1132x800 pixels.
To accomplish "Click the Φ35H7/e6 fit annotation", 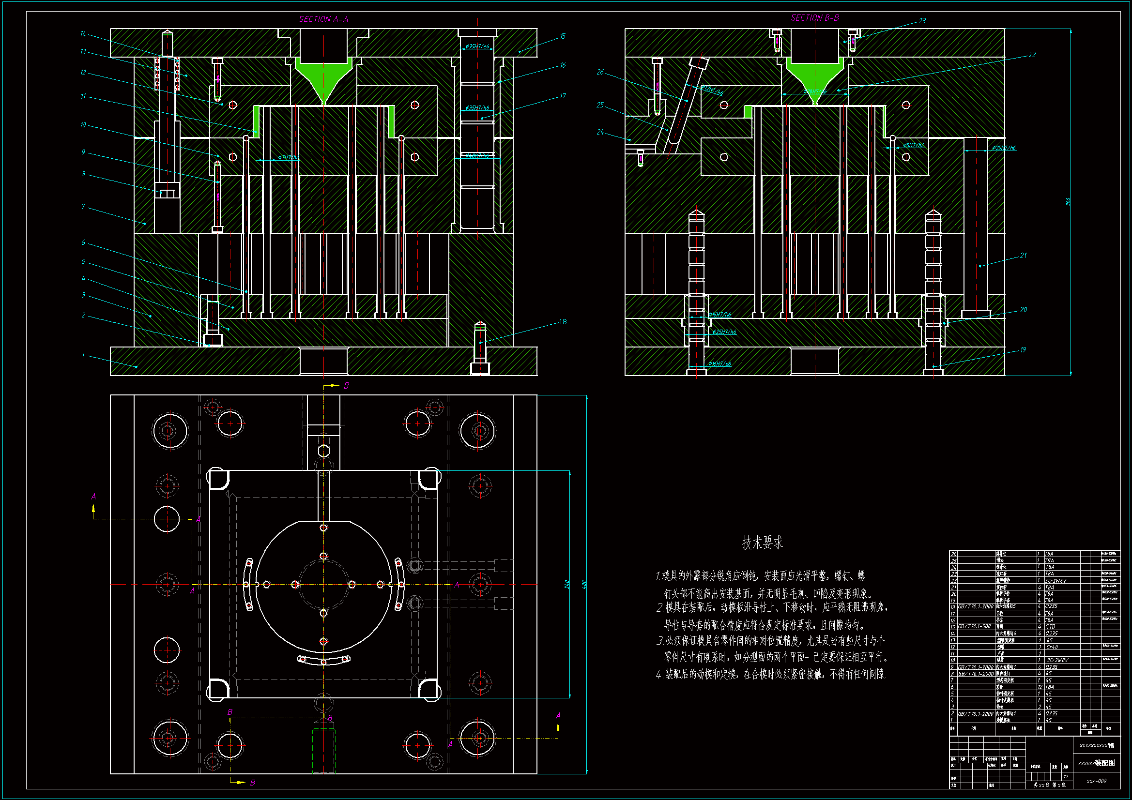I will coord(477,46).
